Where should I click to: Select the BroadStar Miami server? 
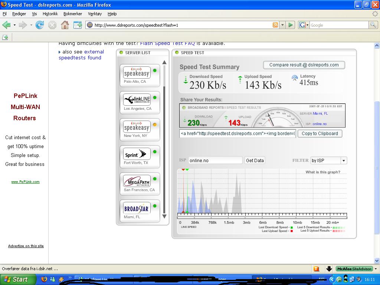(x=140, y=211)
